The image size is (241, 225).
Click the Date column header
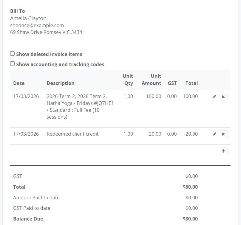19,83
